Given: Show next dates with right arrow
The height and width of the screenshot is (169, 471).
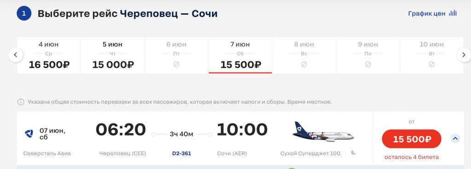Looking at the screenshot, I should coord(464,55).
